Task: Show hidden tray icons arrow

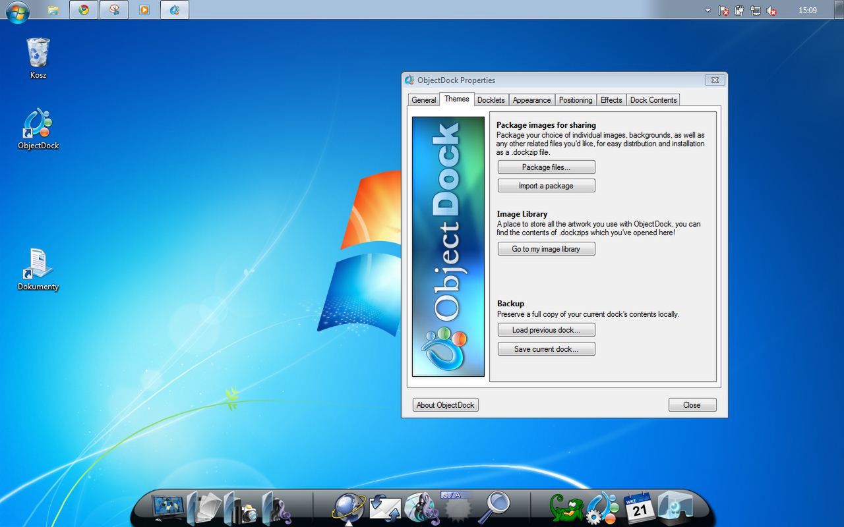Action: click(708, 11)
